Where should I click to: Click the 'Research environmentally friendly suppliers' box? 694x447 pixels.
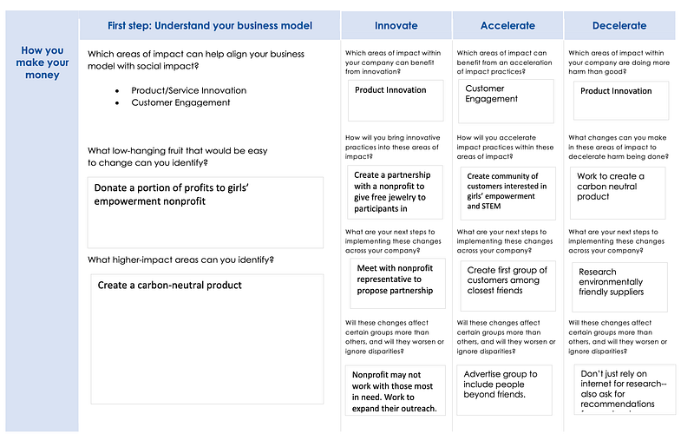[x=619, y=286]
